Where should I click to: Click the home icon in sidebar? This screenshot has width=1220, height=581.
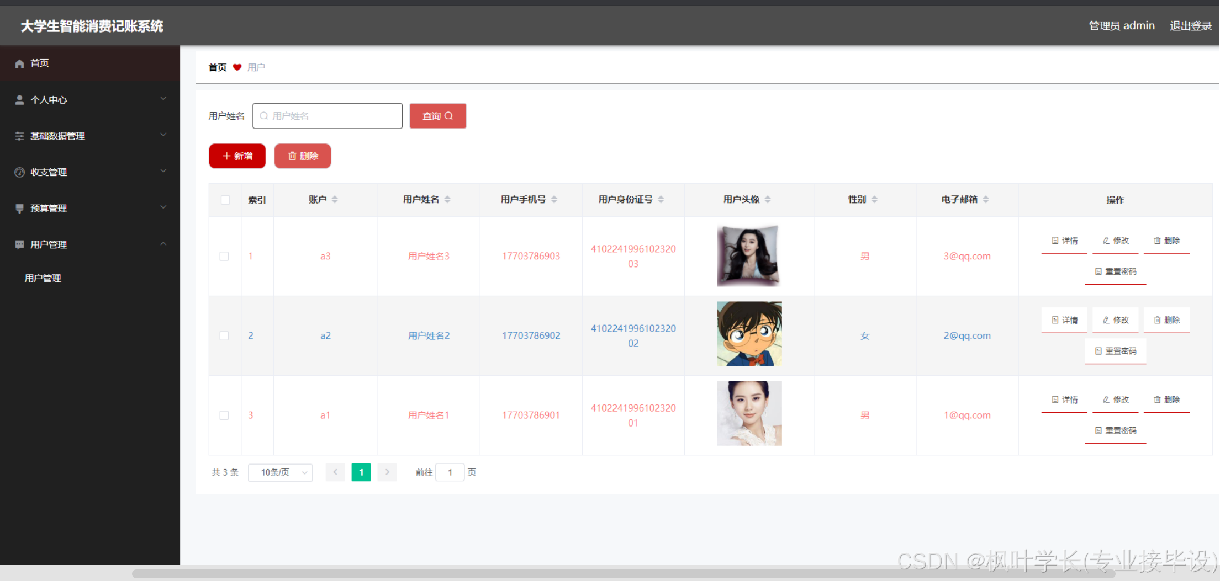tap(19, 63)
